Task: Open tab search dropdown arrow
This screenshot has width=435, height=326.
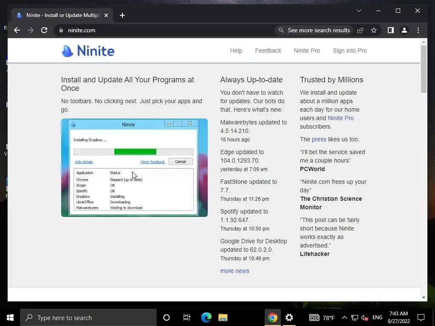Action: (359, 11)
